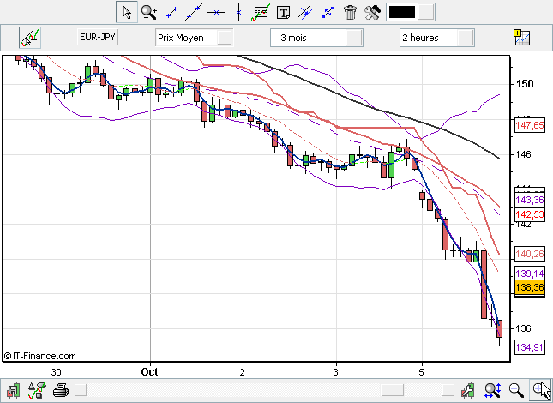Open the IT-Finance.com link
The height and width of the screenshot is (403, 553).
tap(39, 356)
